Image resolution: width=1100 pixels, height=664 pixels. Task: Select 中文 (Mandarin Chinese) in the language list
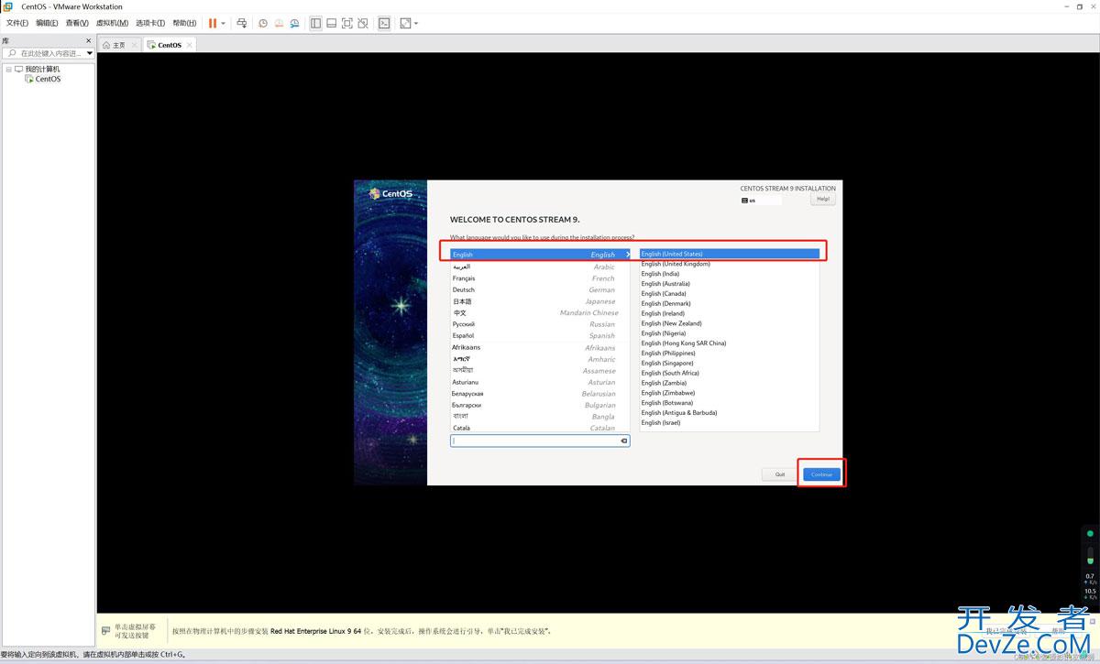click(542, 312)
